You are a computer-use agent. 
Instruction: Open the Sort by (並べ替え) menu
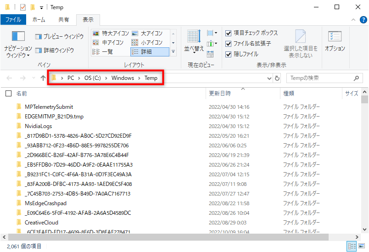[x=194, y=42]
